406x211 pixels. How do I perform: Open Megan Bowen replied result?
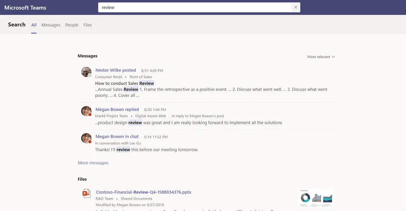(x=117, y=109)
